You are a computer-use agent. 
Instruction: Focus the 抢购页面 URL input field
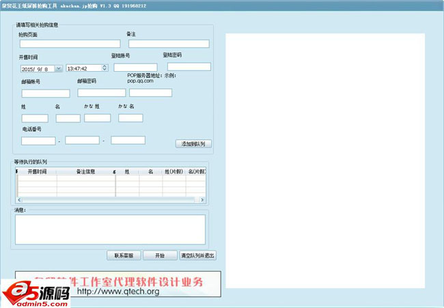(69, 44)
